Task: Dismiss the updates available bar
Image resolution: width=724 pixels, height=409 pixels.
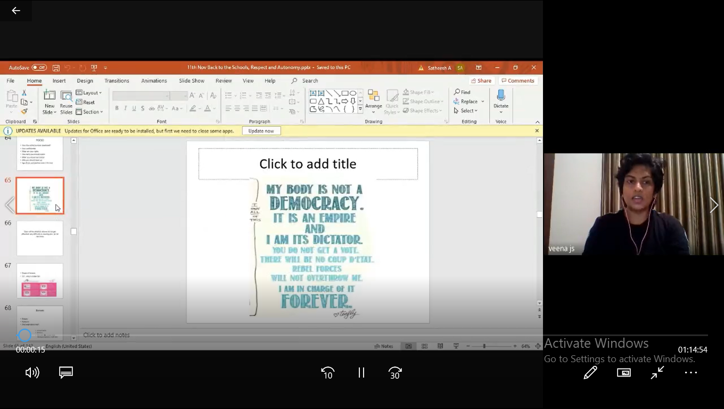Action: coord(537,130)
